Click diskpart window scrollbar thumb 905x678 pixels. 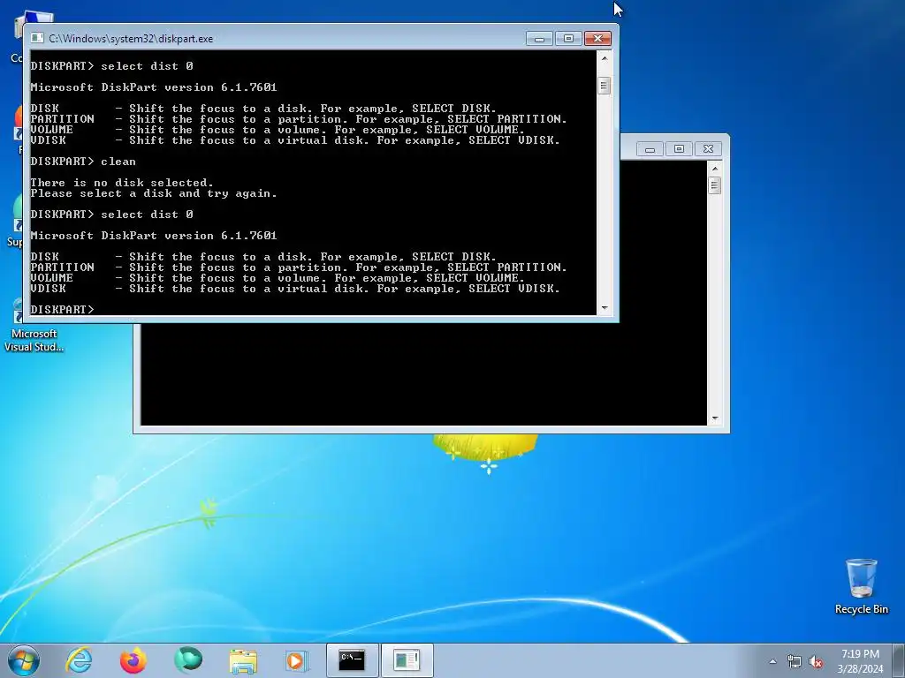(x=604, y=86)
